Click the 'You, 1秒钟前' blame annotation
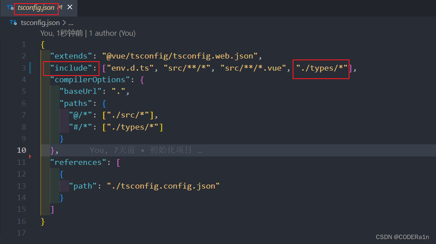 click(x=61, y=33)
